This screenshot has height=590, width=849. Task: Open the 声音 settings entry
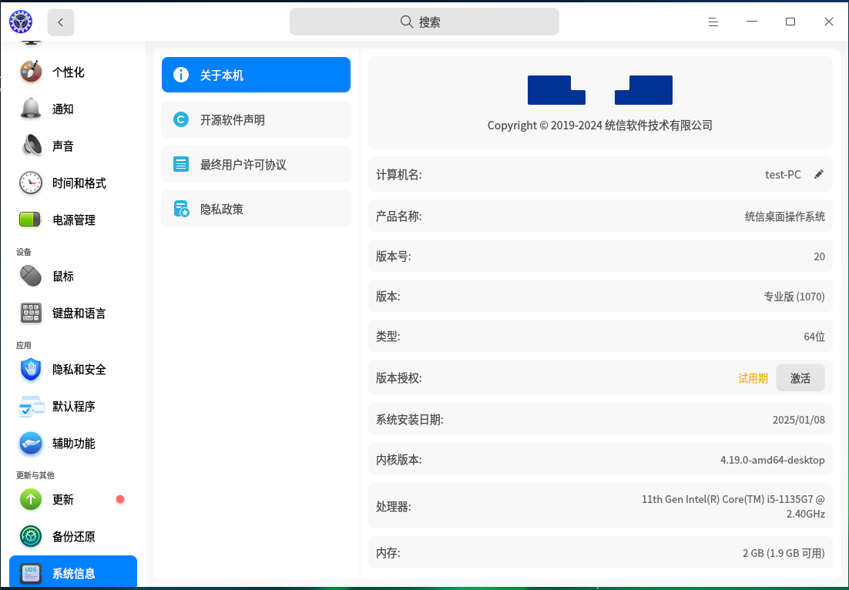coord(73,146)
